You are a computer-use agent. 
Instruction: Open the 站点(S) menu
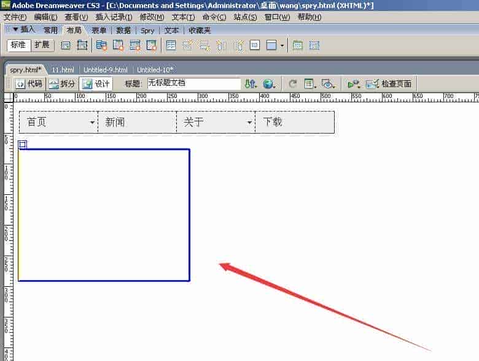(x=245, y=17)
